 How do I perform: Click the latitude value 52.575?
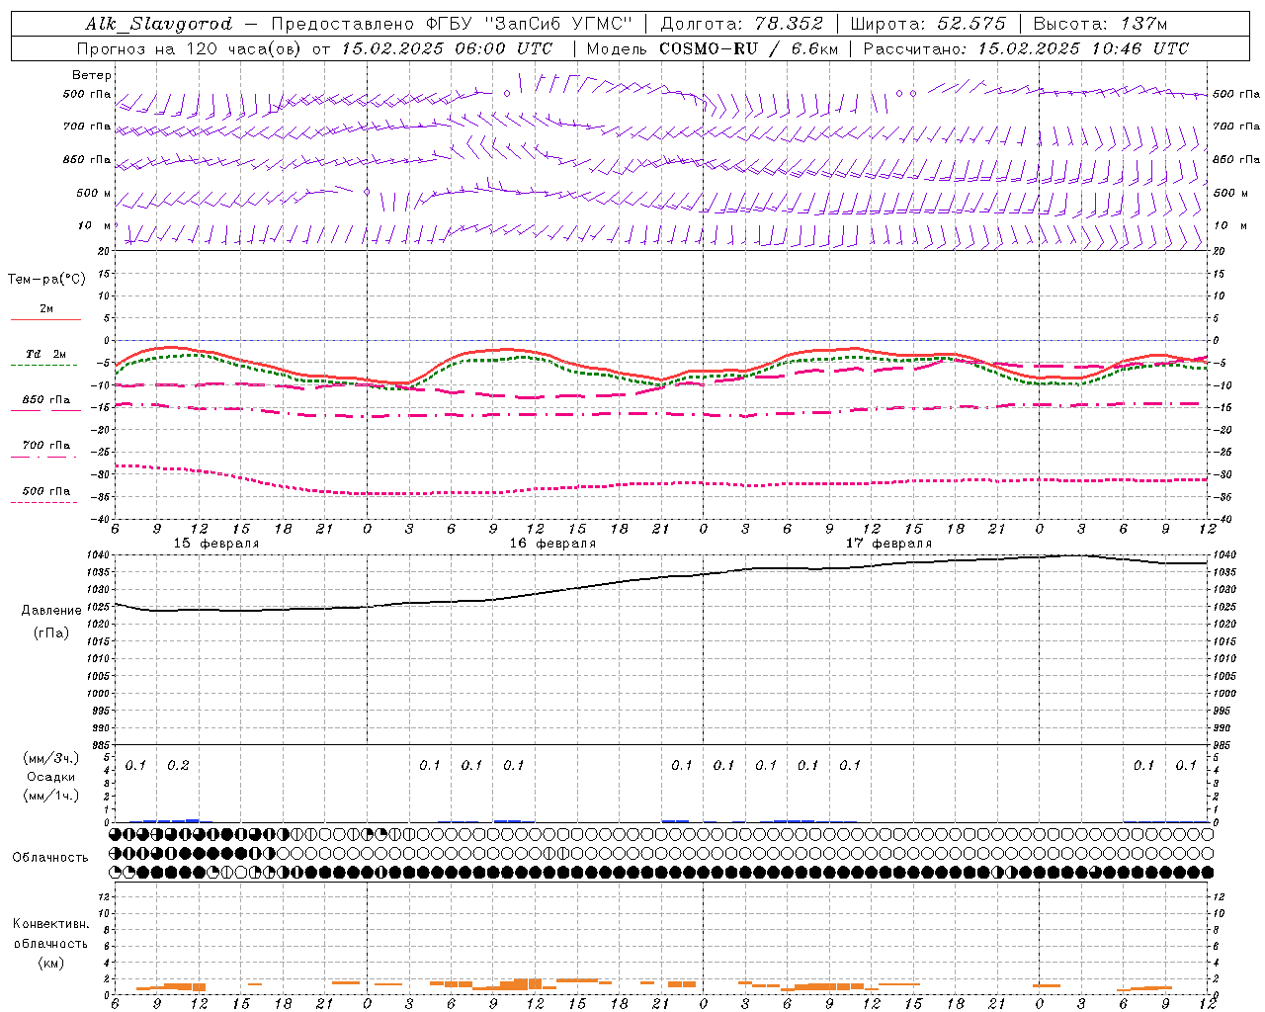(971, 24)
